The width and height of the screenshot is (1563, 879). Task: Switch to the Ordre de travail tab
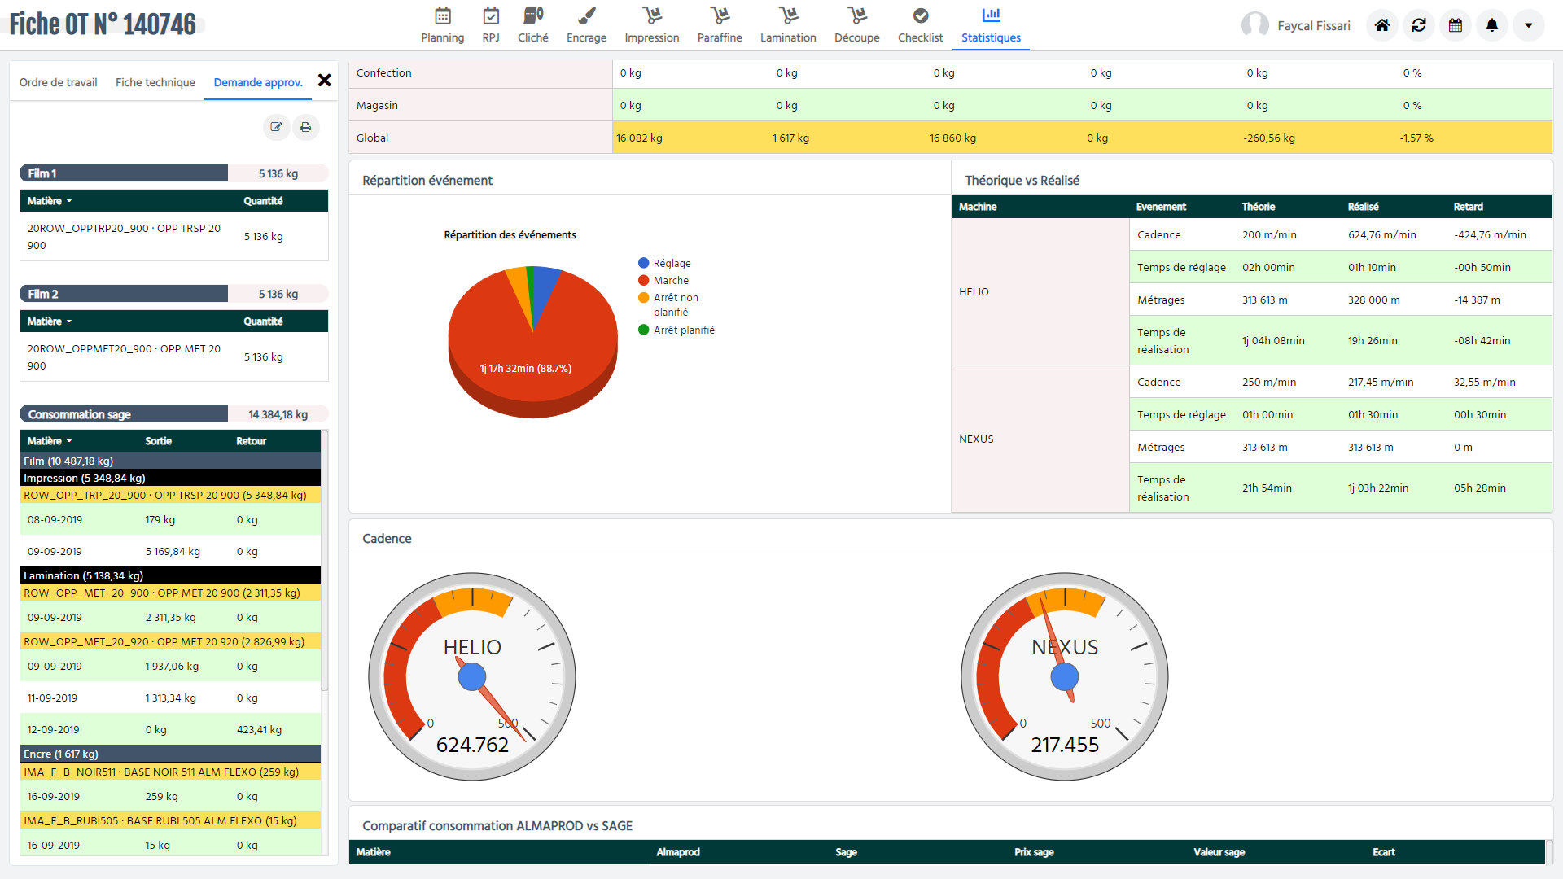59,82
